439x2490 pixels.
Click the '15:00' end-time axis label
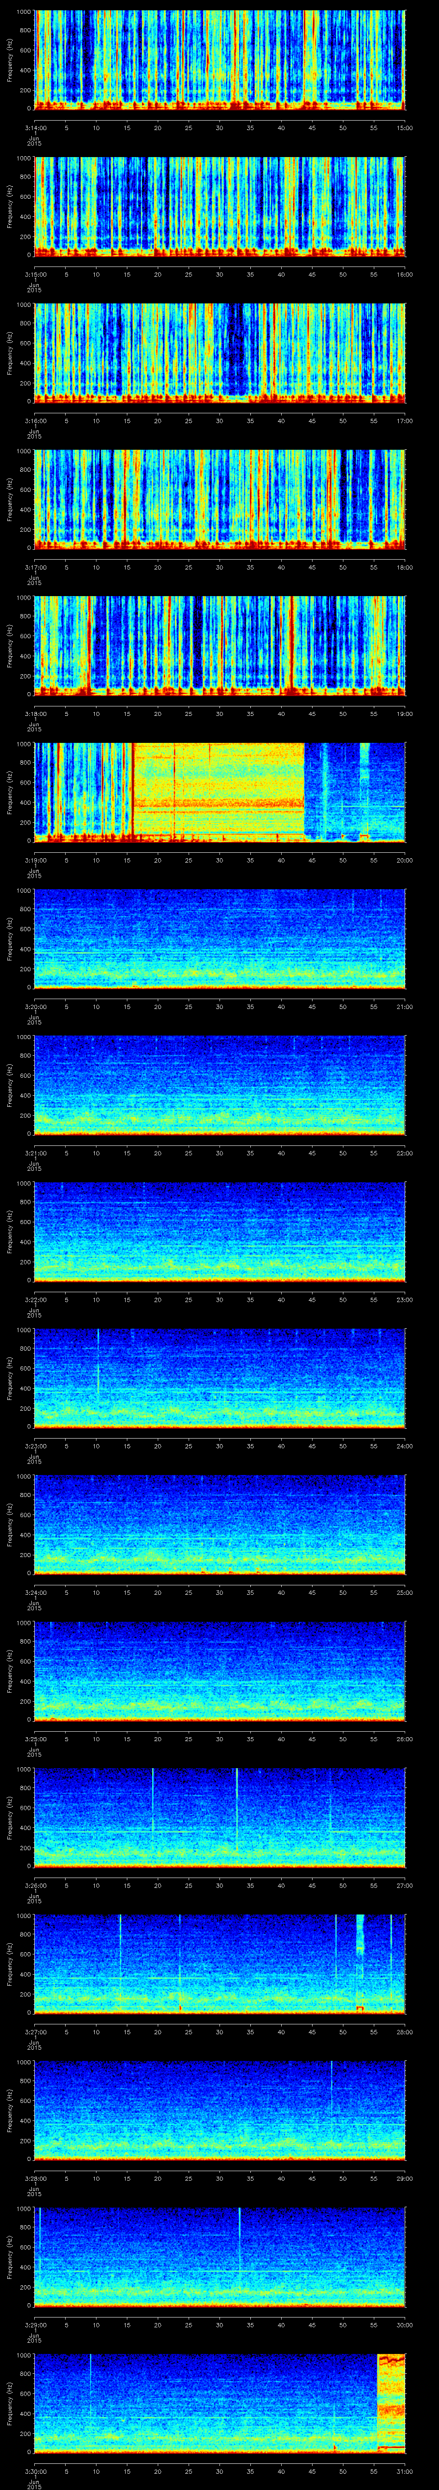404,127
